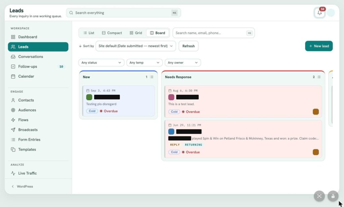The image size is (344, 207).
Task: Click the Flows lightning icon
Action: 13,120
